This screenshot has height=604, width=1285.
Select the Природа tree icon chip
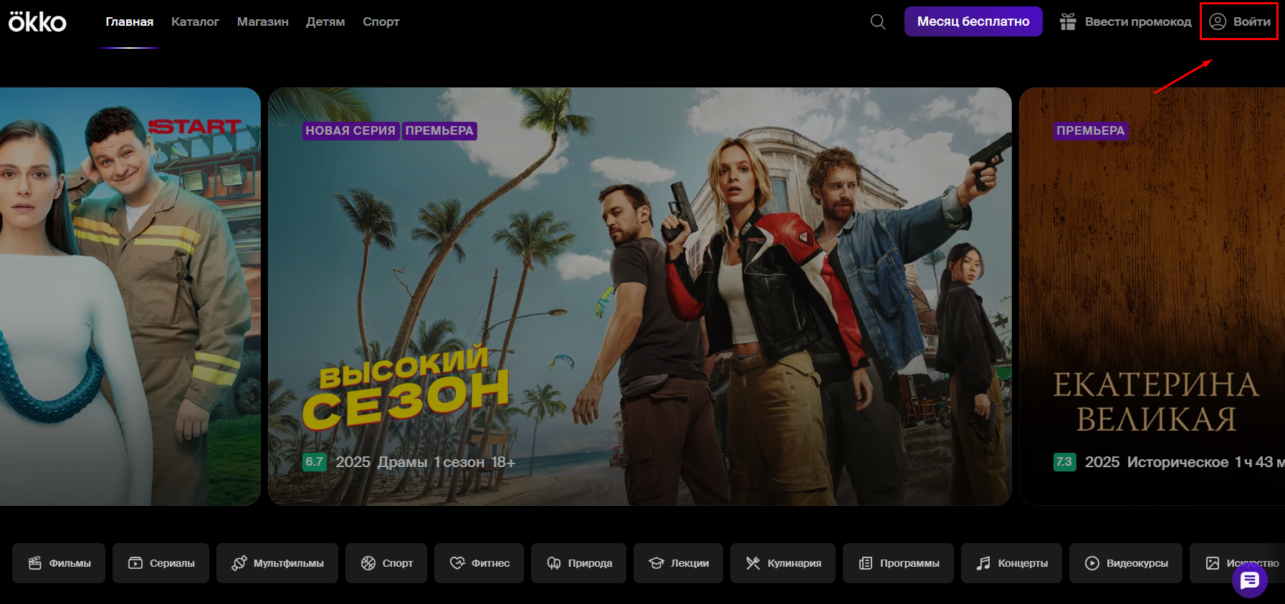click(579, 563)
